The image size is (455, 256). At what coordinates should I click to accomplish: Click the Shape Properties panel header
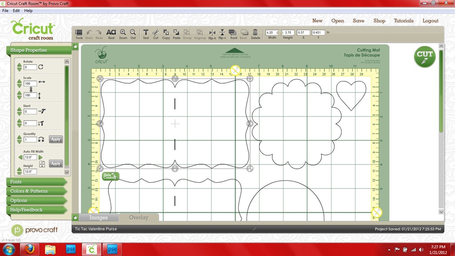coord(39,50)
